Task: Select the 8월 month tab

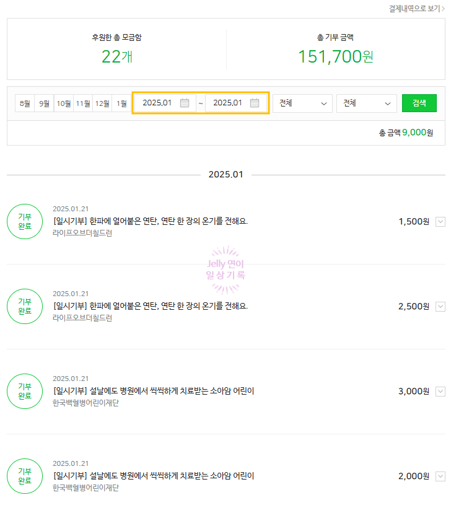Action: coord(25,103)
